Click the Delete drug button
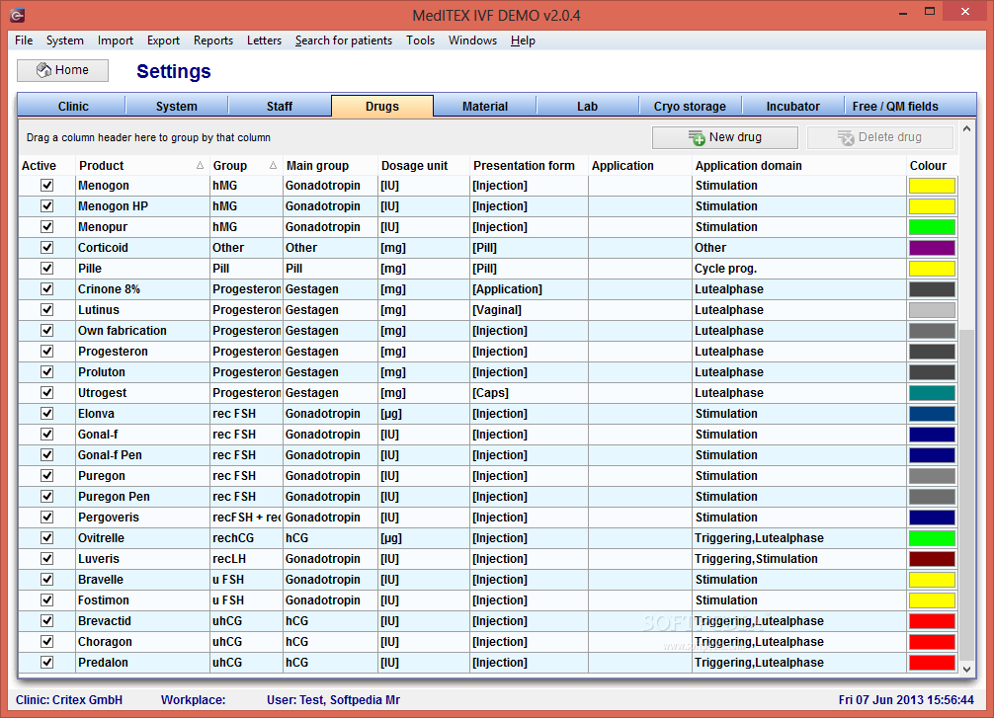 point(880,137)
